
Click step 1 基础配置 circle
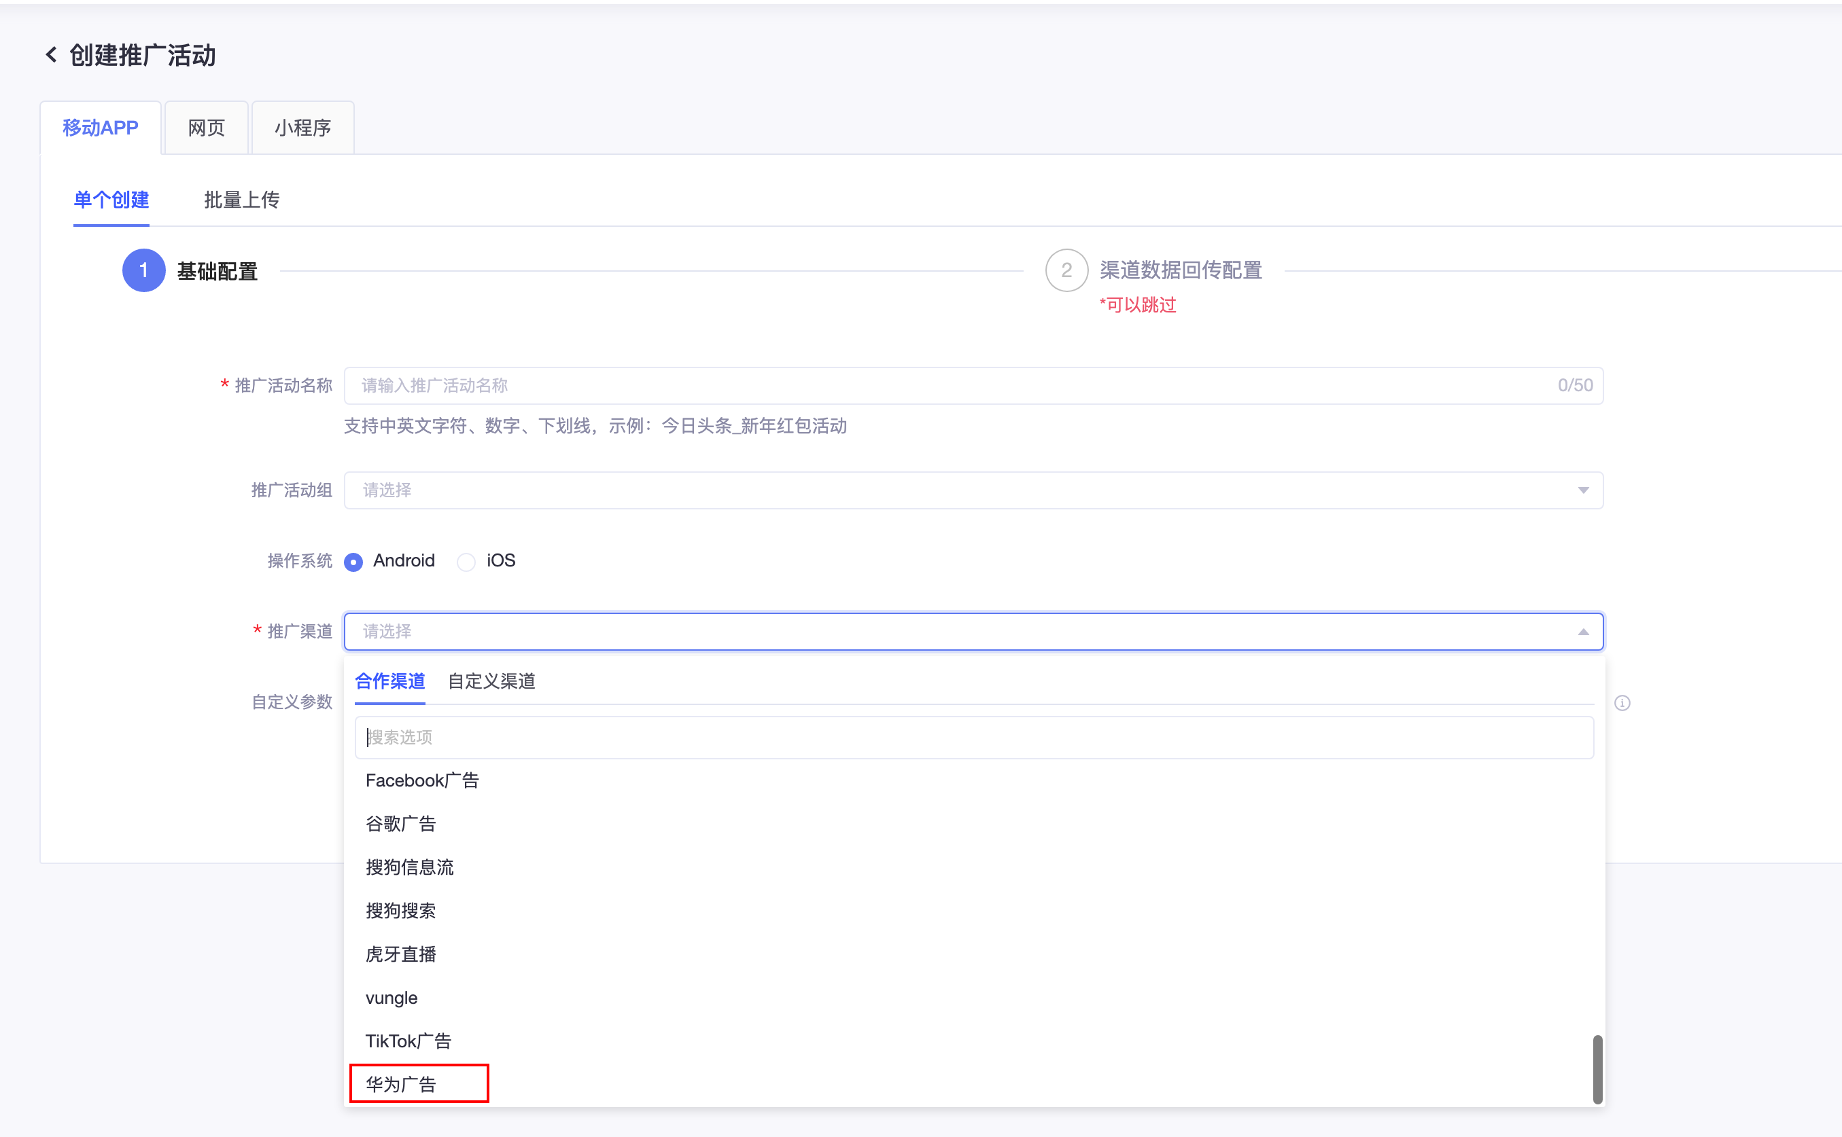click(143, 271)
